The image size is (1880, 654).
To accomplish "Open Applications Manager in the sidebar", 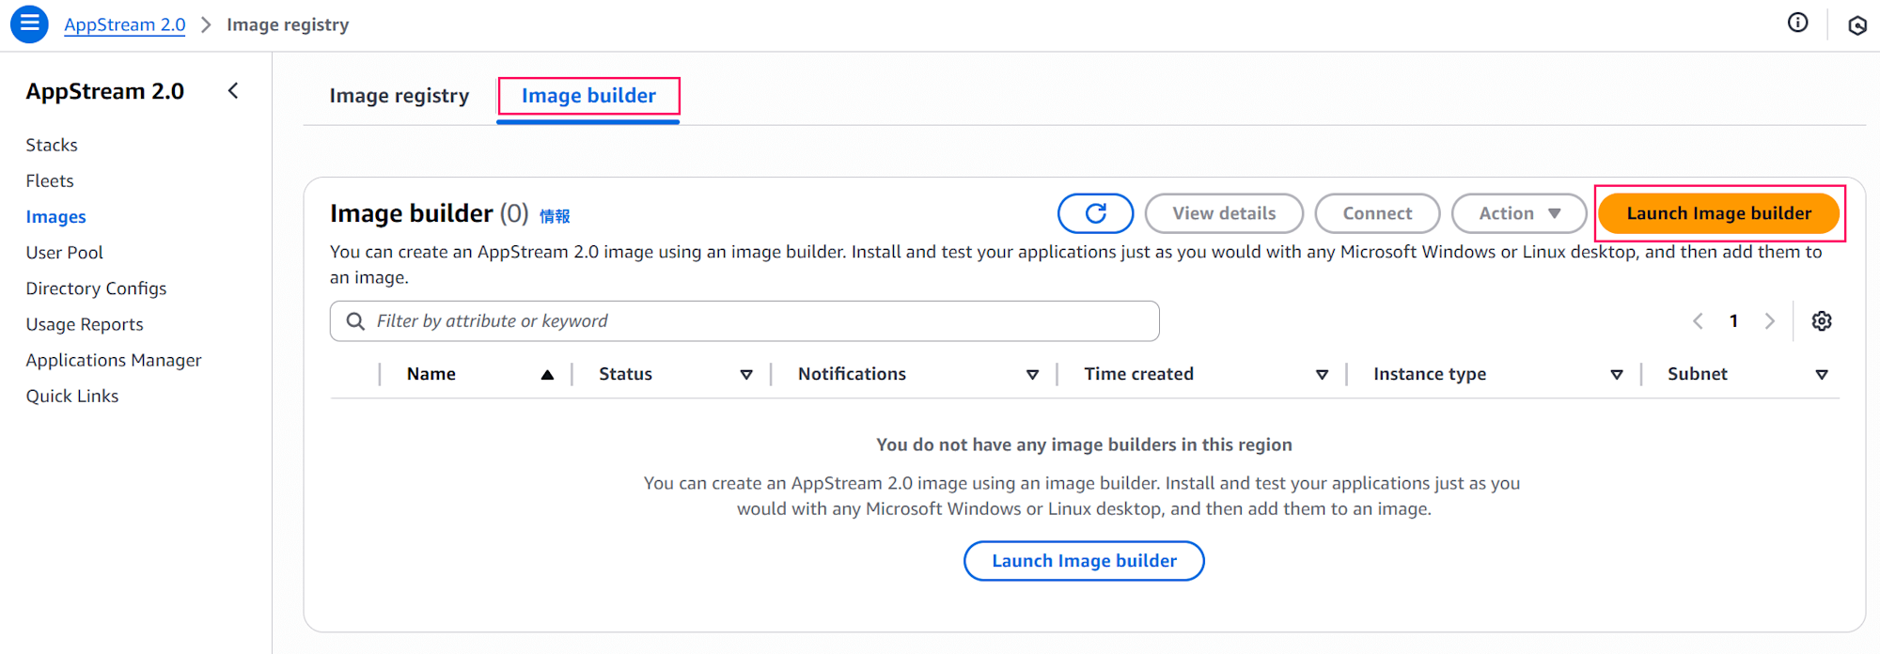I will pyautogui.click(x=114, y=360).
